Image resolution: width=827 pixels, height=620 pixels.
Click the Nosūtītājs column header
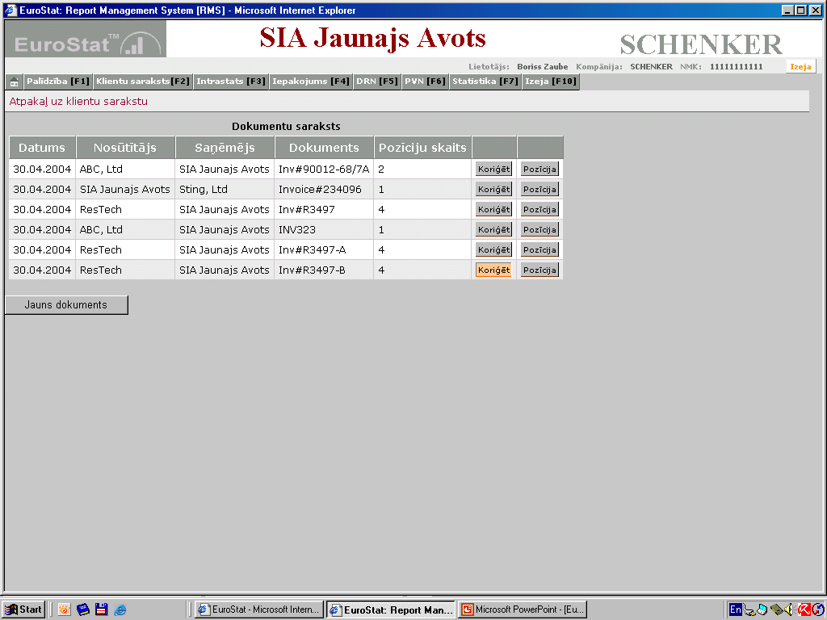click(x=125, y=148)
